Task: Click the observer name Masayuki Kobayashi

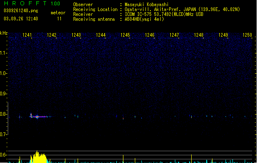Action: click(147, 4)
